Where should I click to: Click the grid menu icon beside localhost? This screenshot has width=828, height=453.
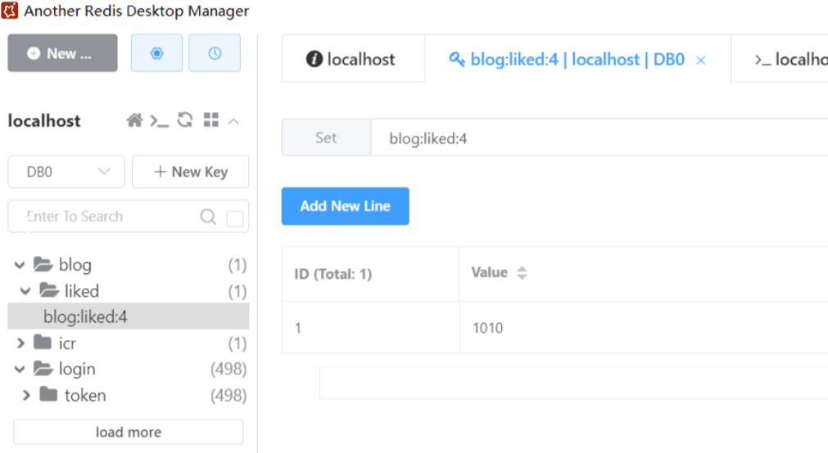click(211, 120)
